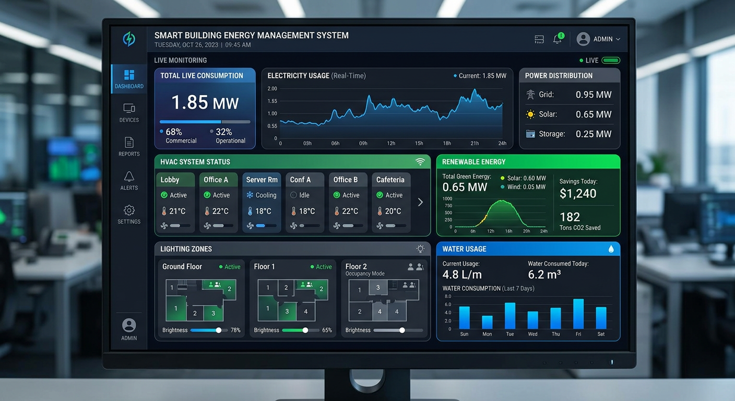This screenshot has height=401, width=735.
Task: Click the Fri bar in Water Consumption chart
Action: click(x=578, y=314)
